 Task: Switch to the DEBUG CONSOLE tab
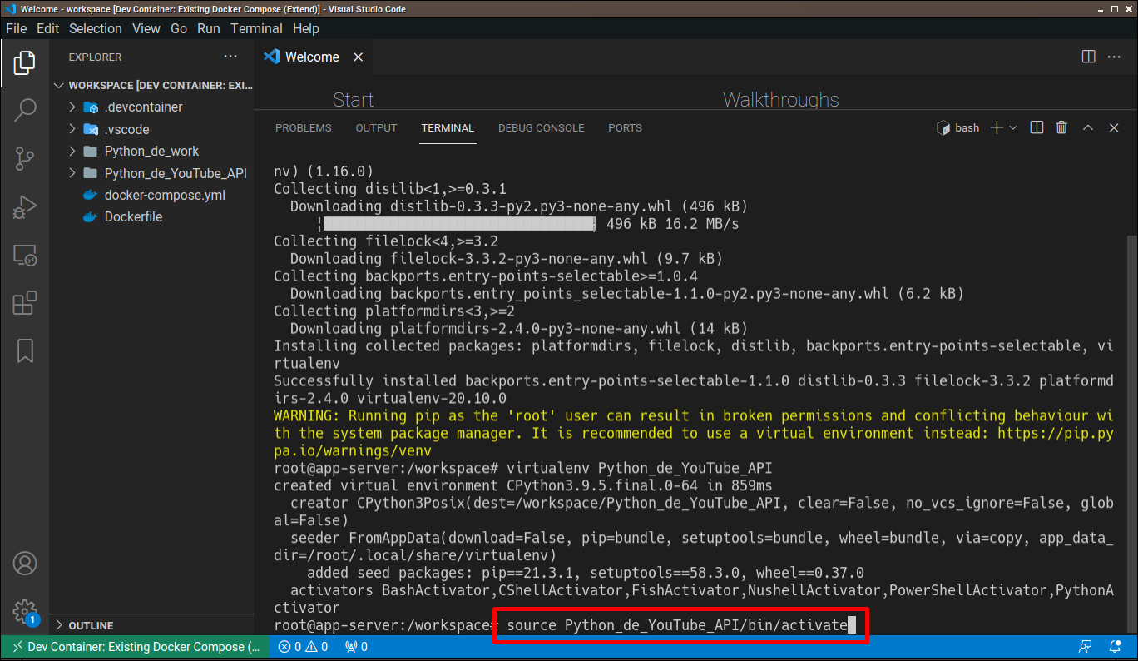tap(541, 127)
